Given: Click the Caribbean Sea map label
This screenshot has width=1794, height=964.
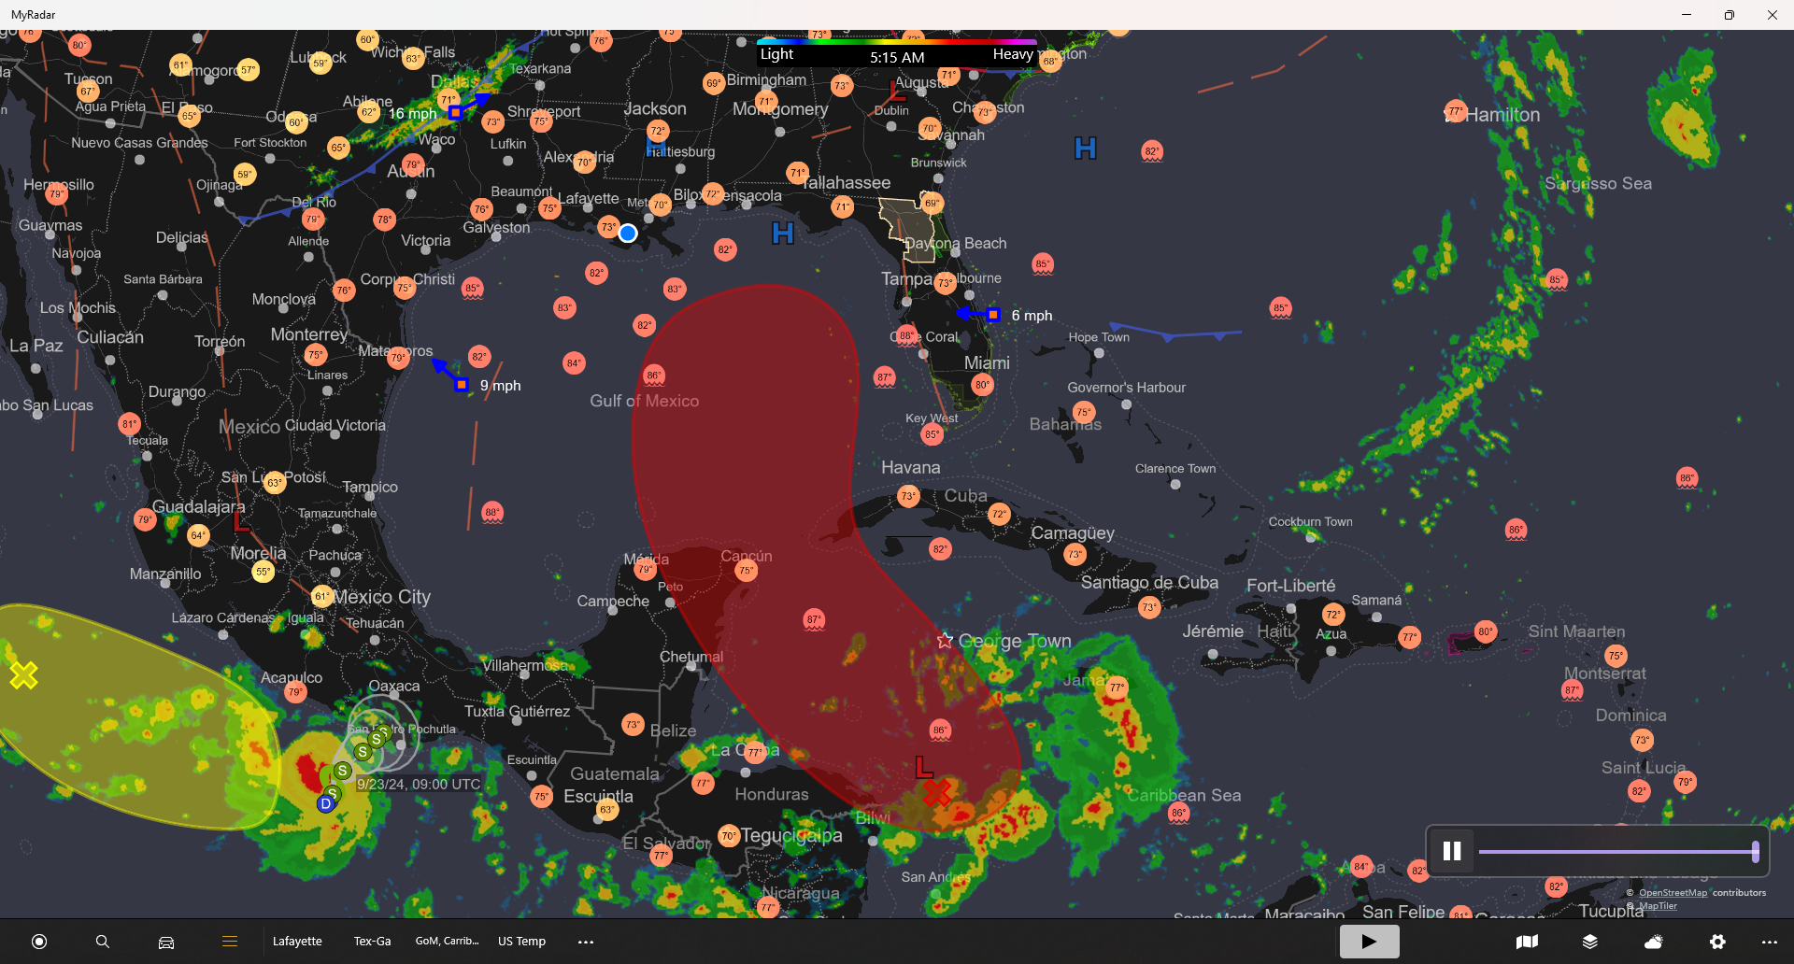Looking at the screenshot, I should (1184, 795).
